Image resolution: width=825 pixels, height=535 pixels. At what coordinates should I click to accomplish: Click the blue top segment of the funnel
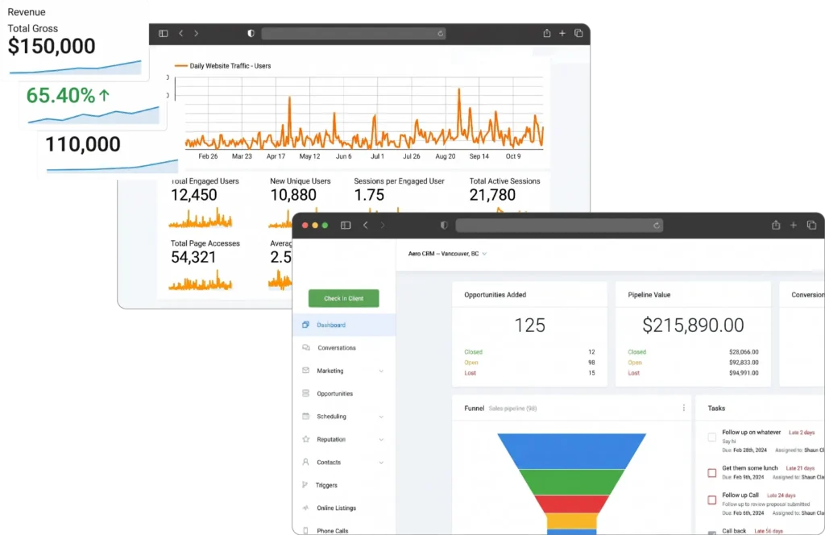pyautogui.click(x=571, y=451)
